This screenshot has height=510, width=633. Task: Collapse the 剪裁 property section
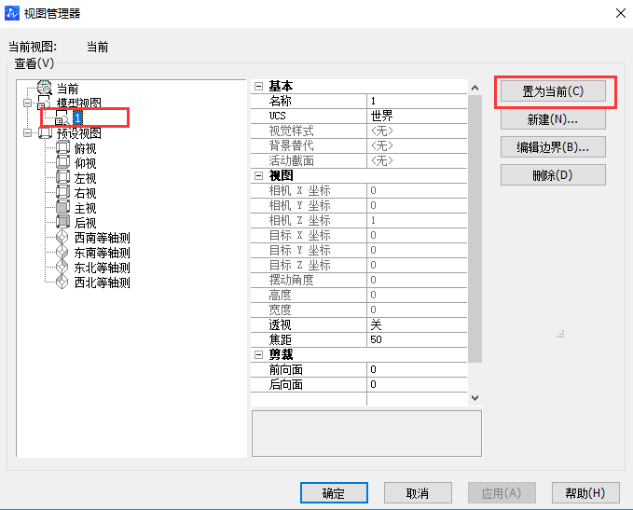pos(259,354)
